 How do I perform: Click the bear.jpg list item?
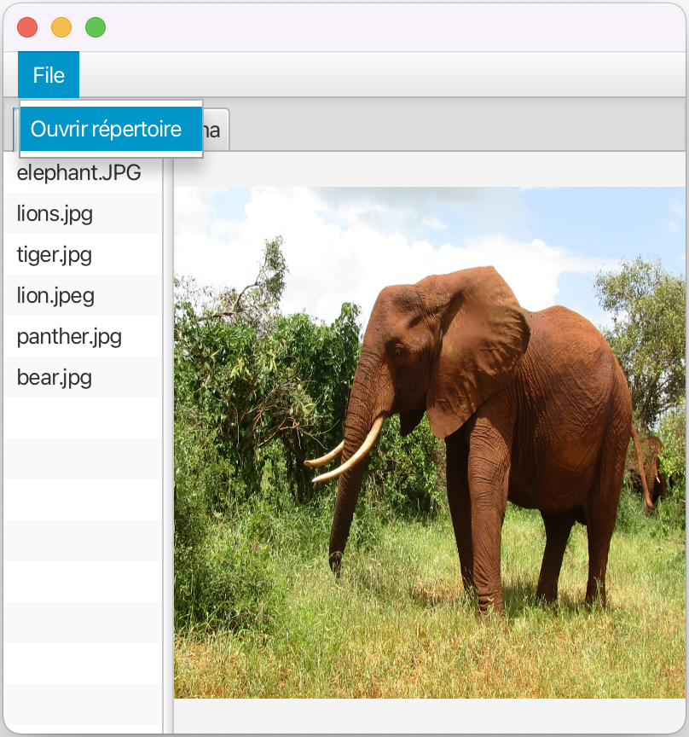(x=55, y=378)
